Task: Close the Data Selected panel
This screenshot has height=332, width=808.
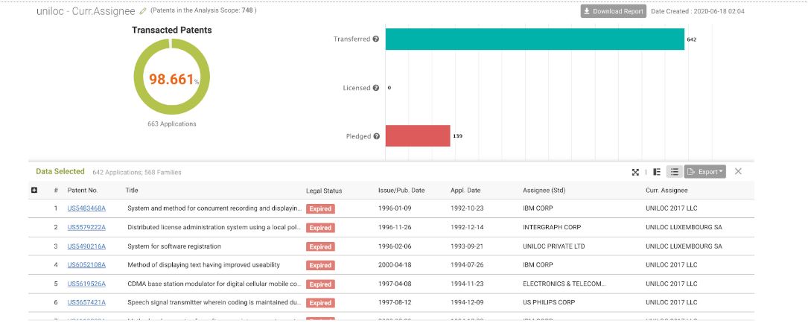Action: click(x=738, y=171)
